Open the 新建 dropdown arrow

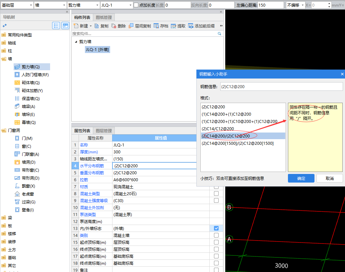coord(91,26)
